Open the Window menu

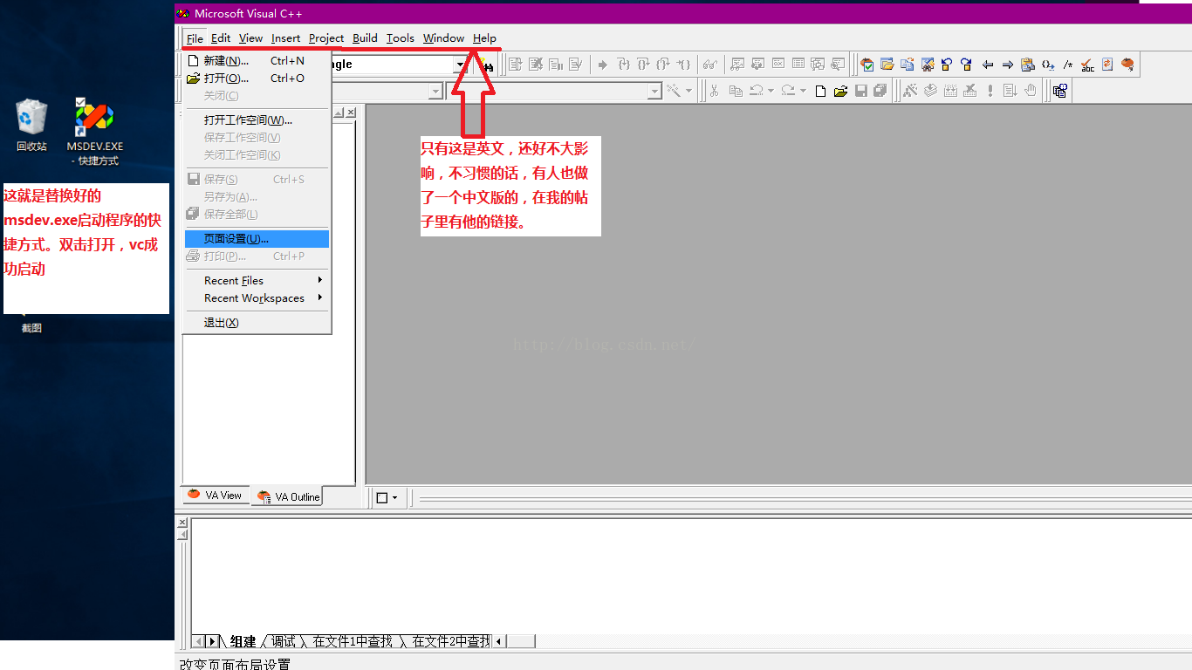click(x=443, y=38)
